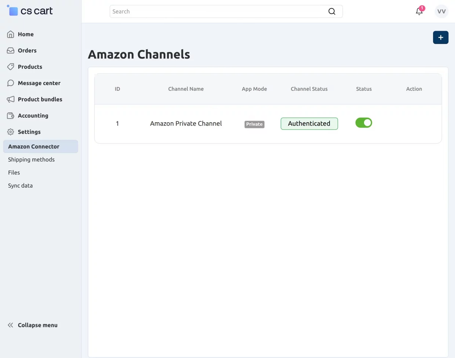Click the search magnifier icon

coord(332,11)
